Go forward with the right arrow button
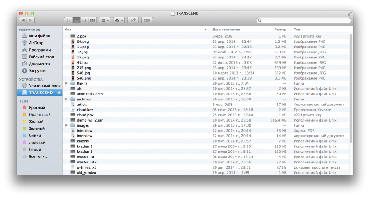 tap(31, 20)
